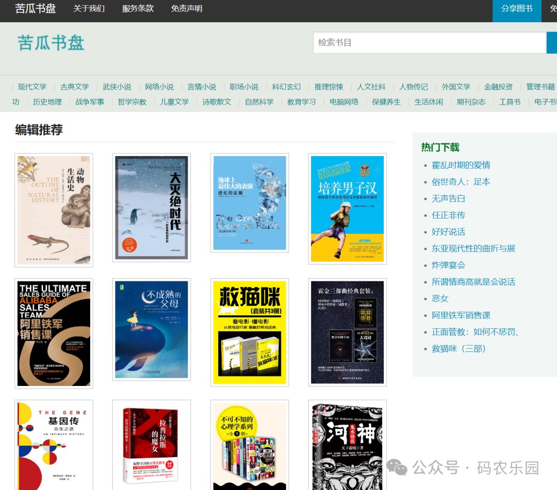Image resolution: width=557 pixels, height=490 pixels.
Task: Select the 生活休闲 category
Action: 429,102
